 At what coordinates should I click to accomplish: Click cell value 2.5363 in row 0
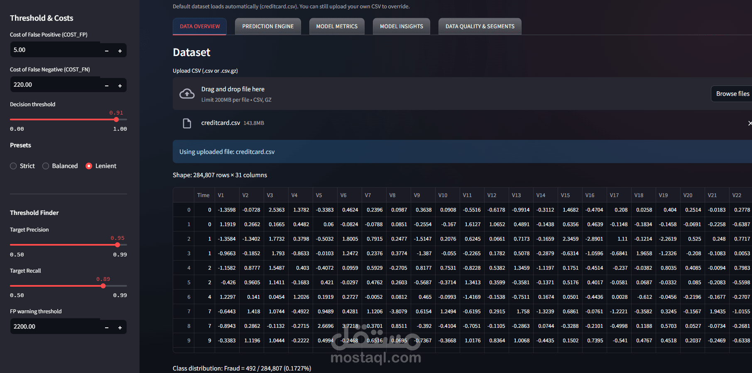pyautogui.click(x=276, y=210)
